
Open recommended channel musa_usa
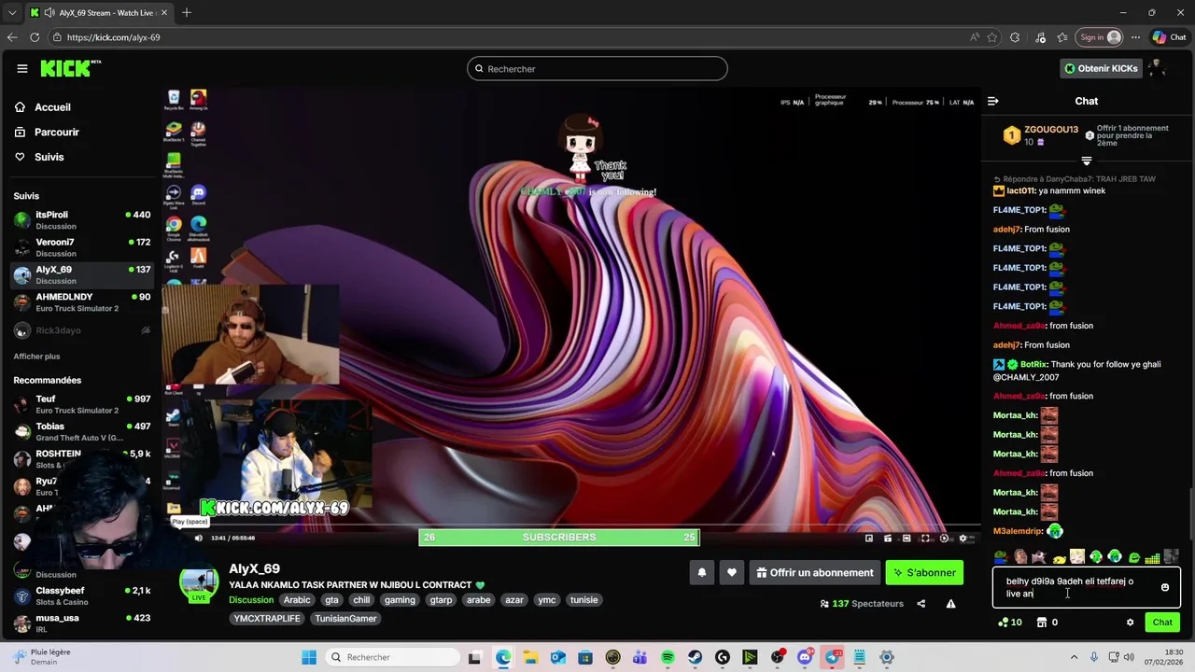tap(82, 623)
